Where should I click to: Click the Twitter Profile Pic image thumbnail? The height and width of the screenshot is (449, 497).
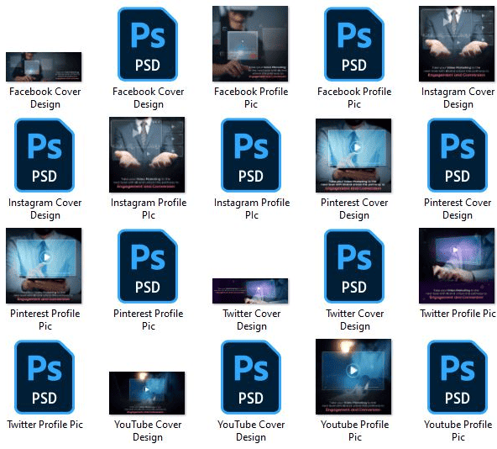pyautogui.click(x=457, y=266)
